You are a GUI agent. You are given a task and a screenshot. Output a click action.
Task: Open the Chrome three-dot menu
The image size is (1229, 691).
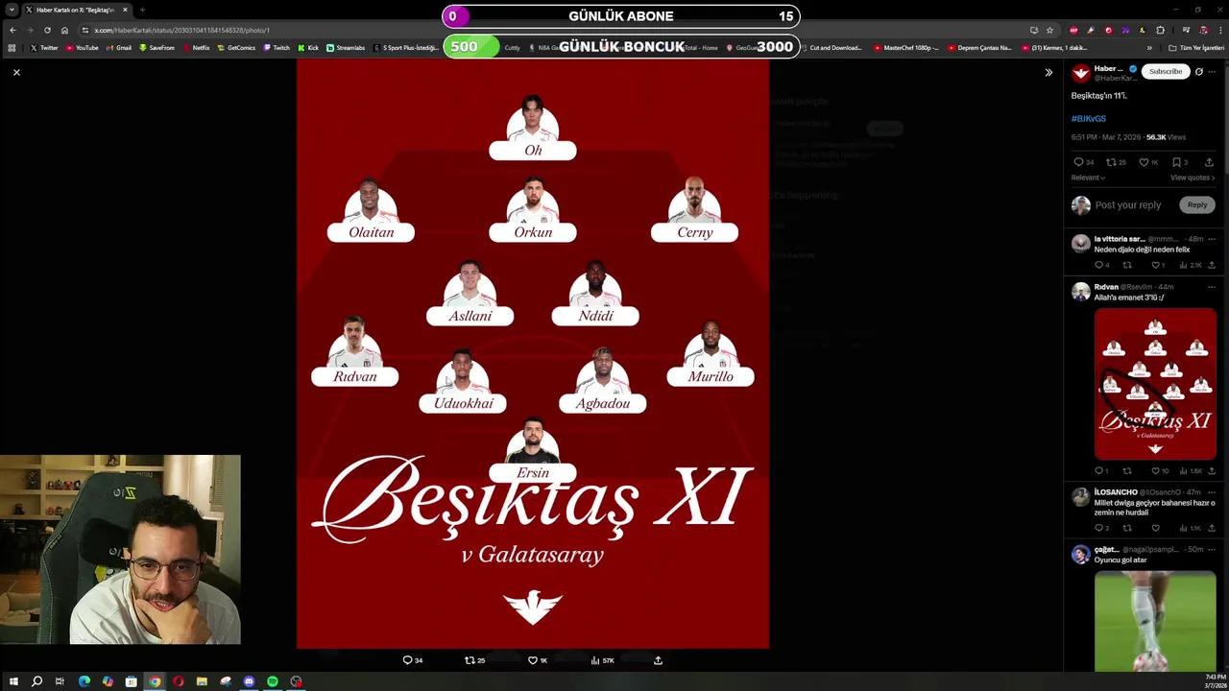click(x=1219, y=30)
